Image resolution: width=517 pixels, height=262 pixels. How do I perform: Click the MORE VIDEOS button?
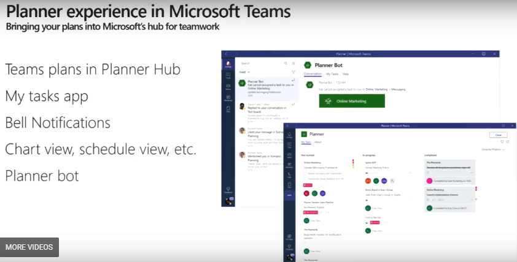click(x=29, y=247)
